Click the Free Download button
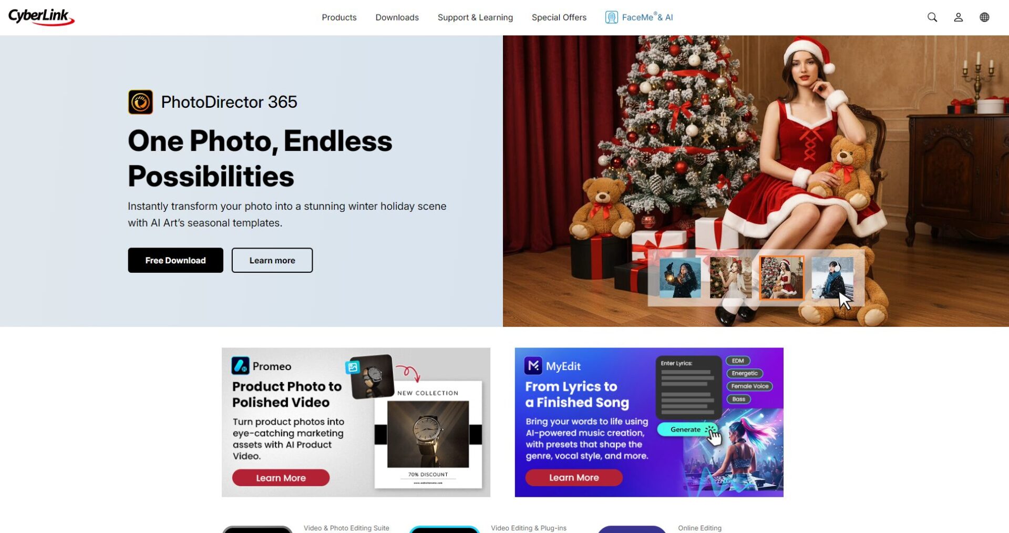 pos(176,260)
